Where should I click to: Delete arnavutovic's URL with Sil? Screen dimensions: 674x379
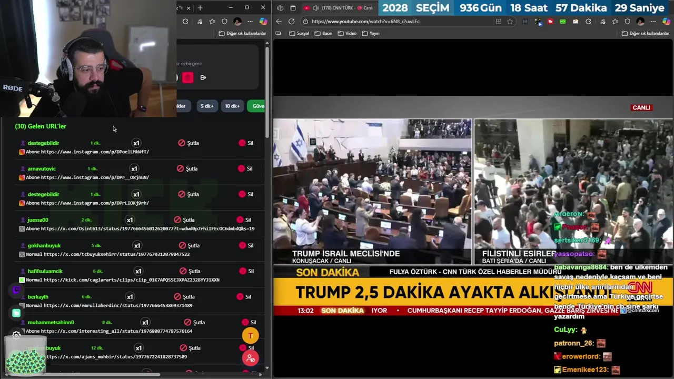pyautogui.click(x=245, y=168)
